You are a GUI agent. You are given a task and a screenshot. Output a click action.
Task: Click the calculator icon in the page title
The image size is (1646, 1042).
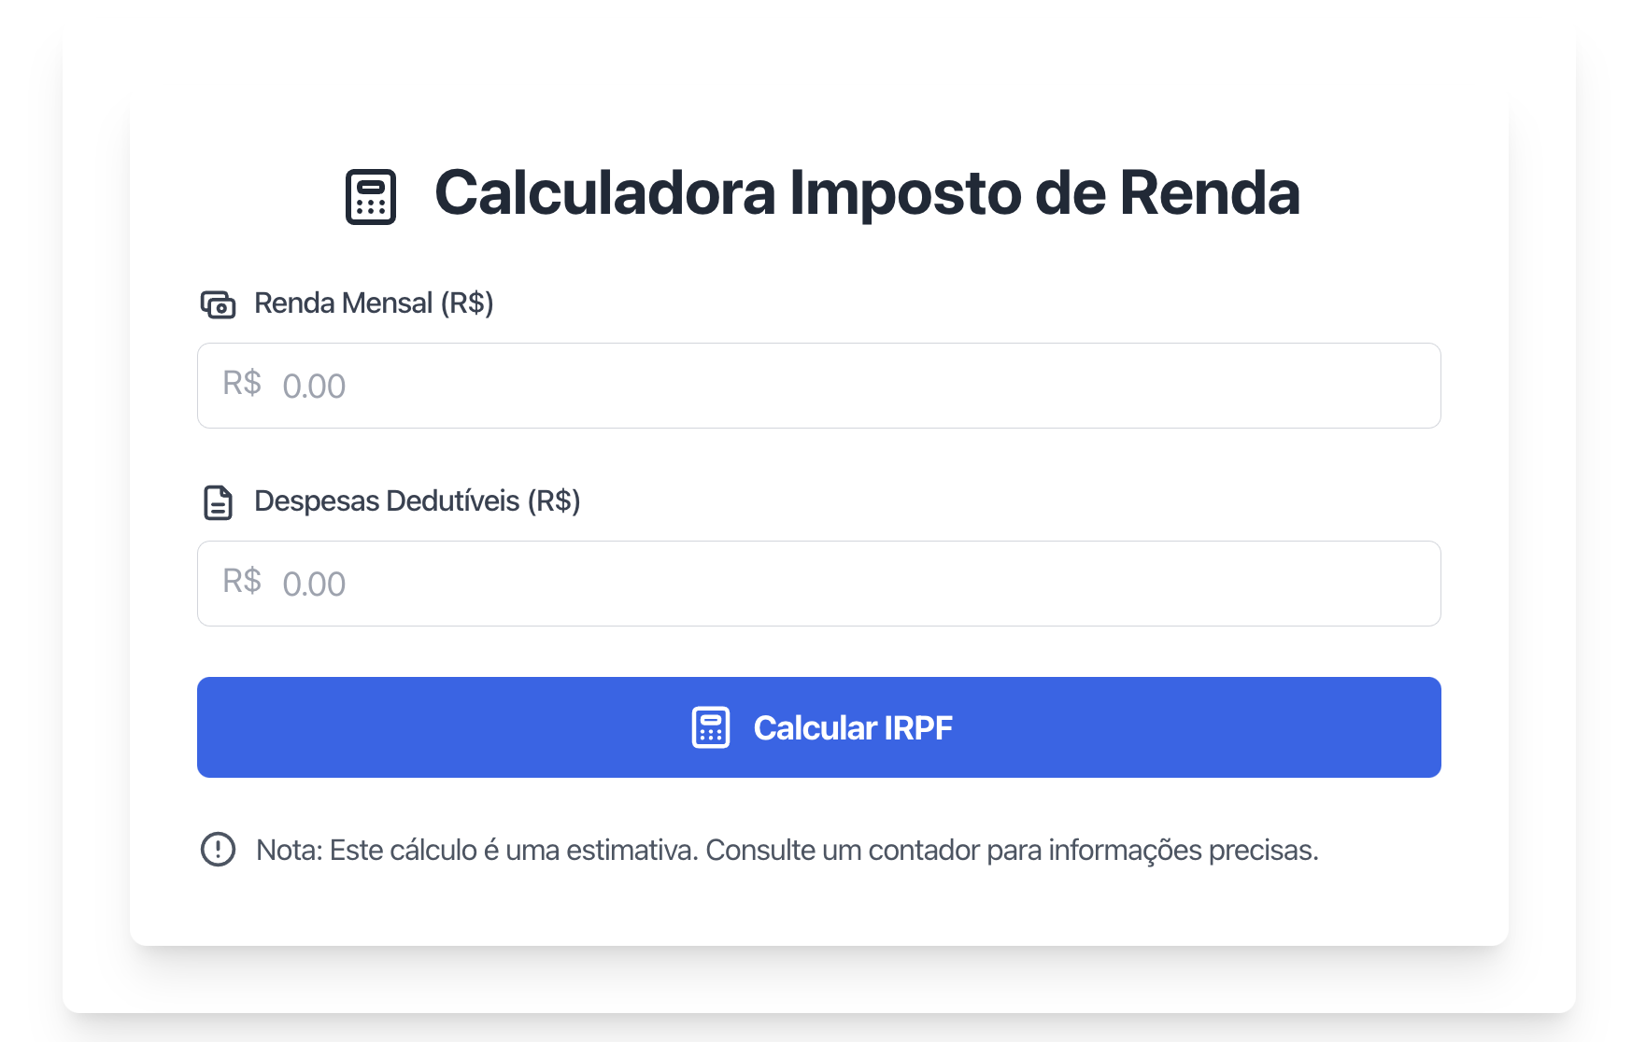(x=371, y=193)
